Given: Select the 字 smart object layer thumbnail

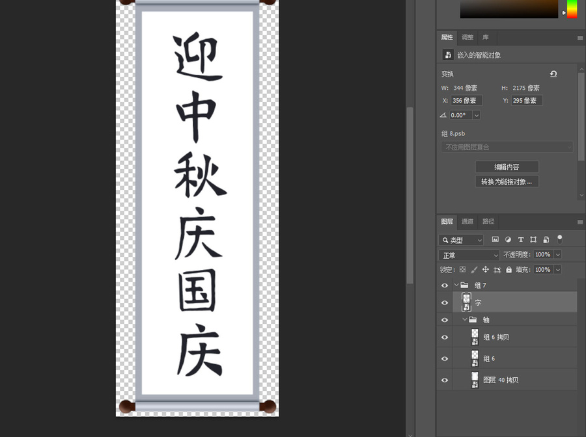Looking at the screenshot, I should (466, 302).
